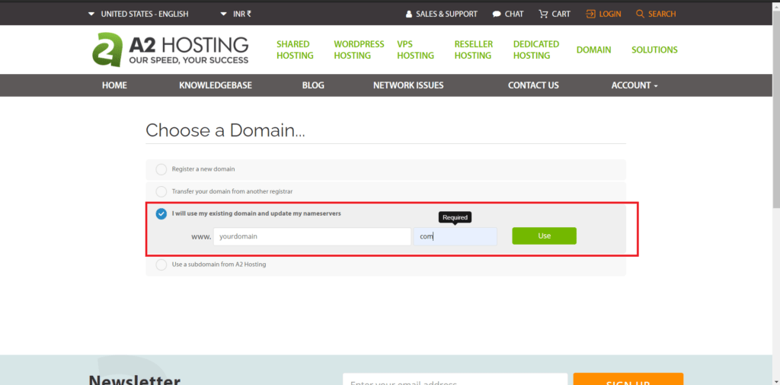The image size is (780, 385).
Task: Go to Dedicated Hosting
Action: click(x=536, y=50)
